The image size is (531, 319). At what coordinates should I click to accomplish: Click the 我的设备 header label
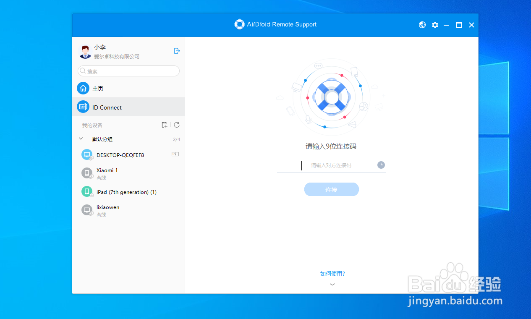(92, 125)
